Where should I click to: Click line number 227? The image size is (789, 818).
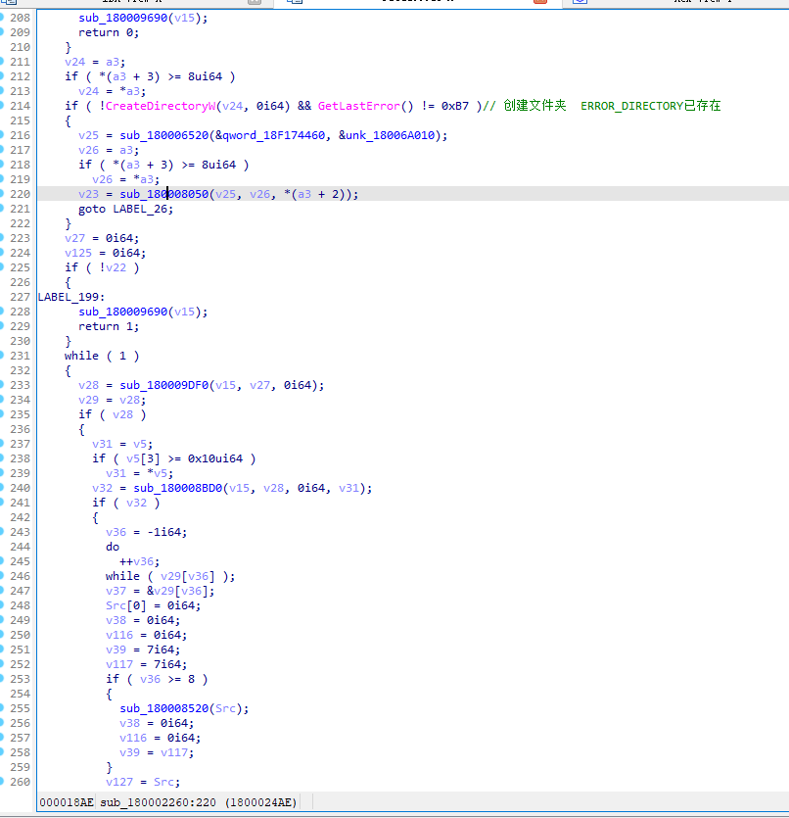(20, 297)
